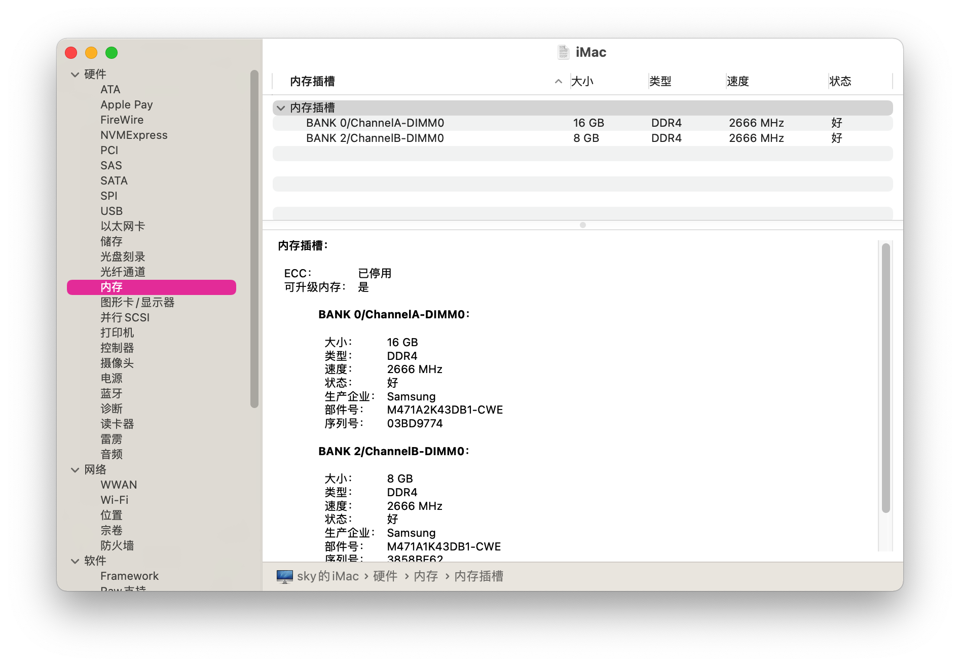Click the iMac computer icon in path bar
This screenshot has height=666, width=960.
pyautogui.click(x=285, y=576)
